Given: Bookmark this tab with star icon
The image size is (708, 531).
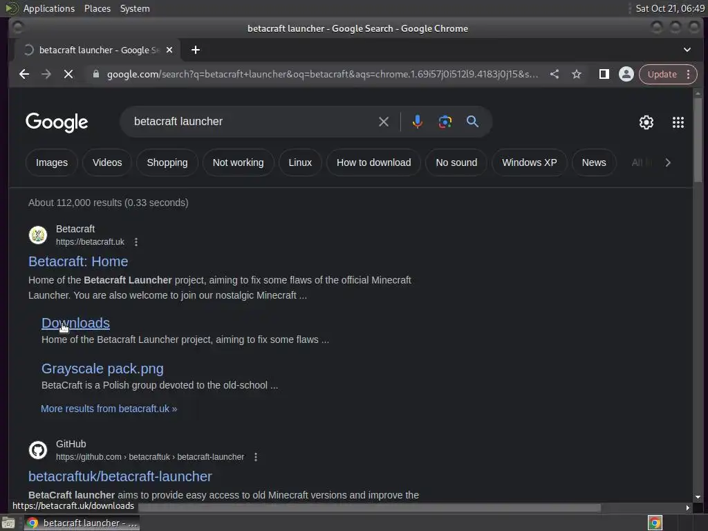Looking at the screenshot, I should pos(577,74).
